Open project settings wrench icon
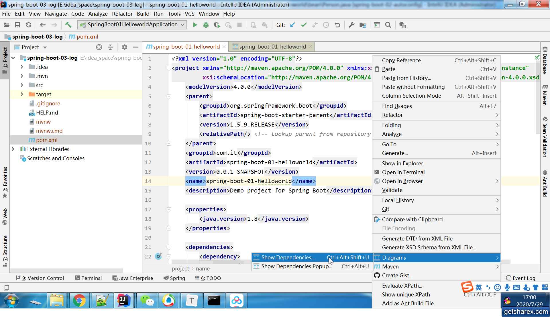This screenshot has height=317, width=550. pos(351,25)
